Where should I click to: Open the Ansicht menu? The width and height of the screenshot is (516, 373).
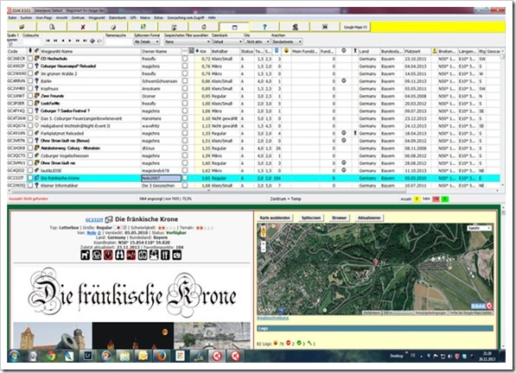[61, 18]
